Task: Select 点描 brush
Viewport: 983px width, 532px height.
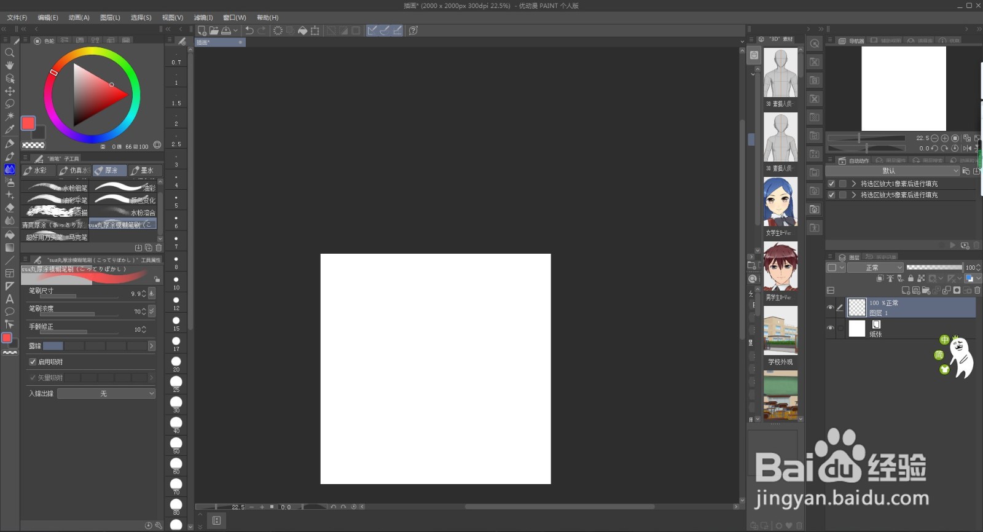Action: point(55,212)
